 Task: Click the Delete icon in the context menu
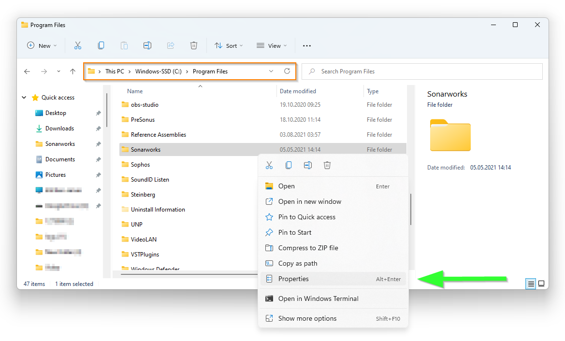click(x=327, y=165)
